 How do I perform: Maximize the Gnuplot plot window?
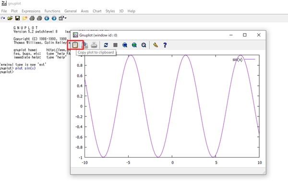point(245,35)
